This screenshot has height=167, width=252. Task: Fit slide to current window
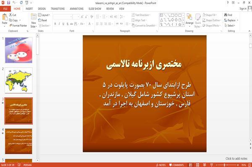[x=249, y=165]
